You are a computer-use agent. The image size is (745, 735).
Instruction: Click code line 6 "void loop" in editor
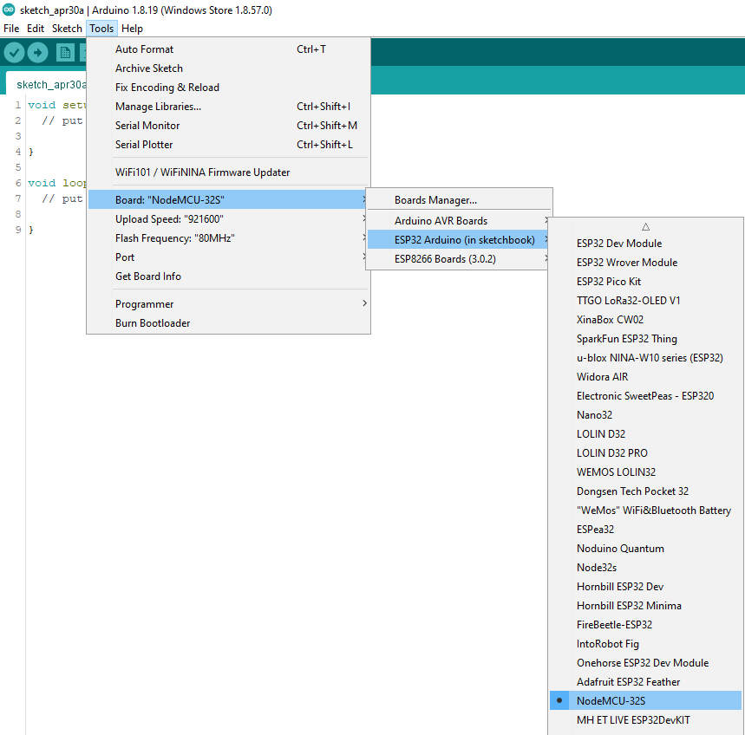coord(56,183)
